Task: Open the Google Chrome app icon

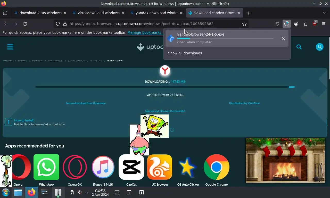Action: point(217,167)
